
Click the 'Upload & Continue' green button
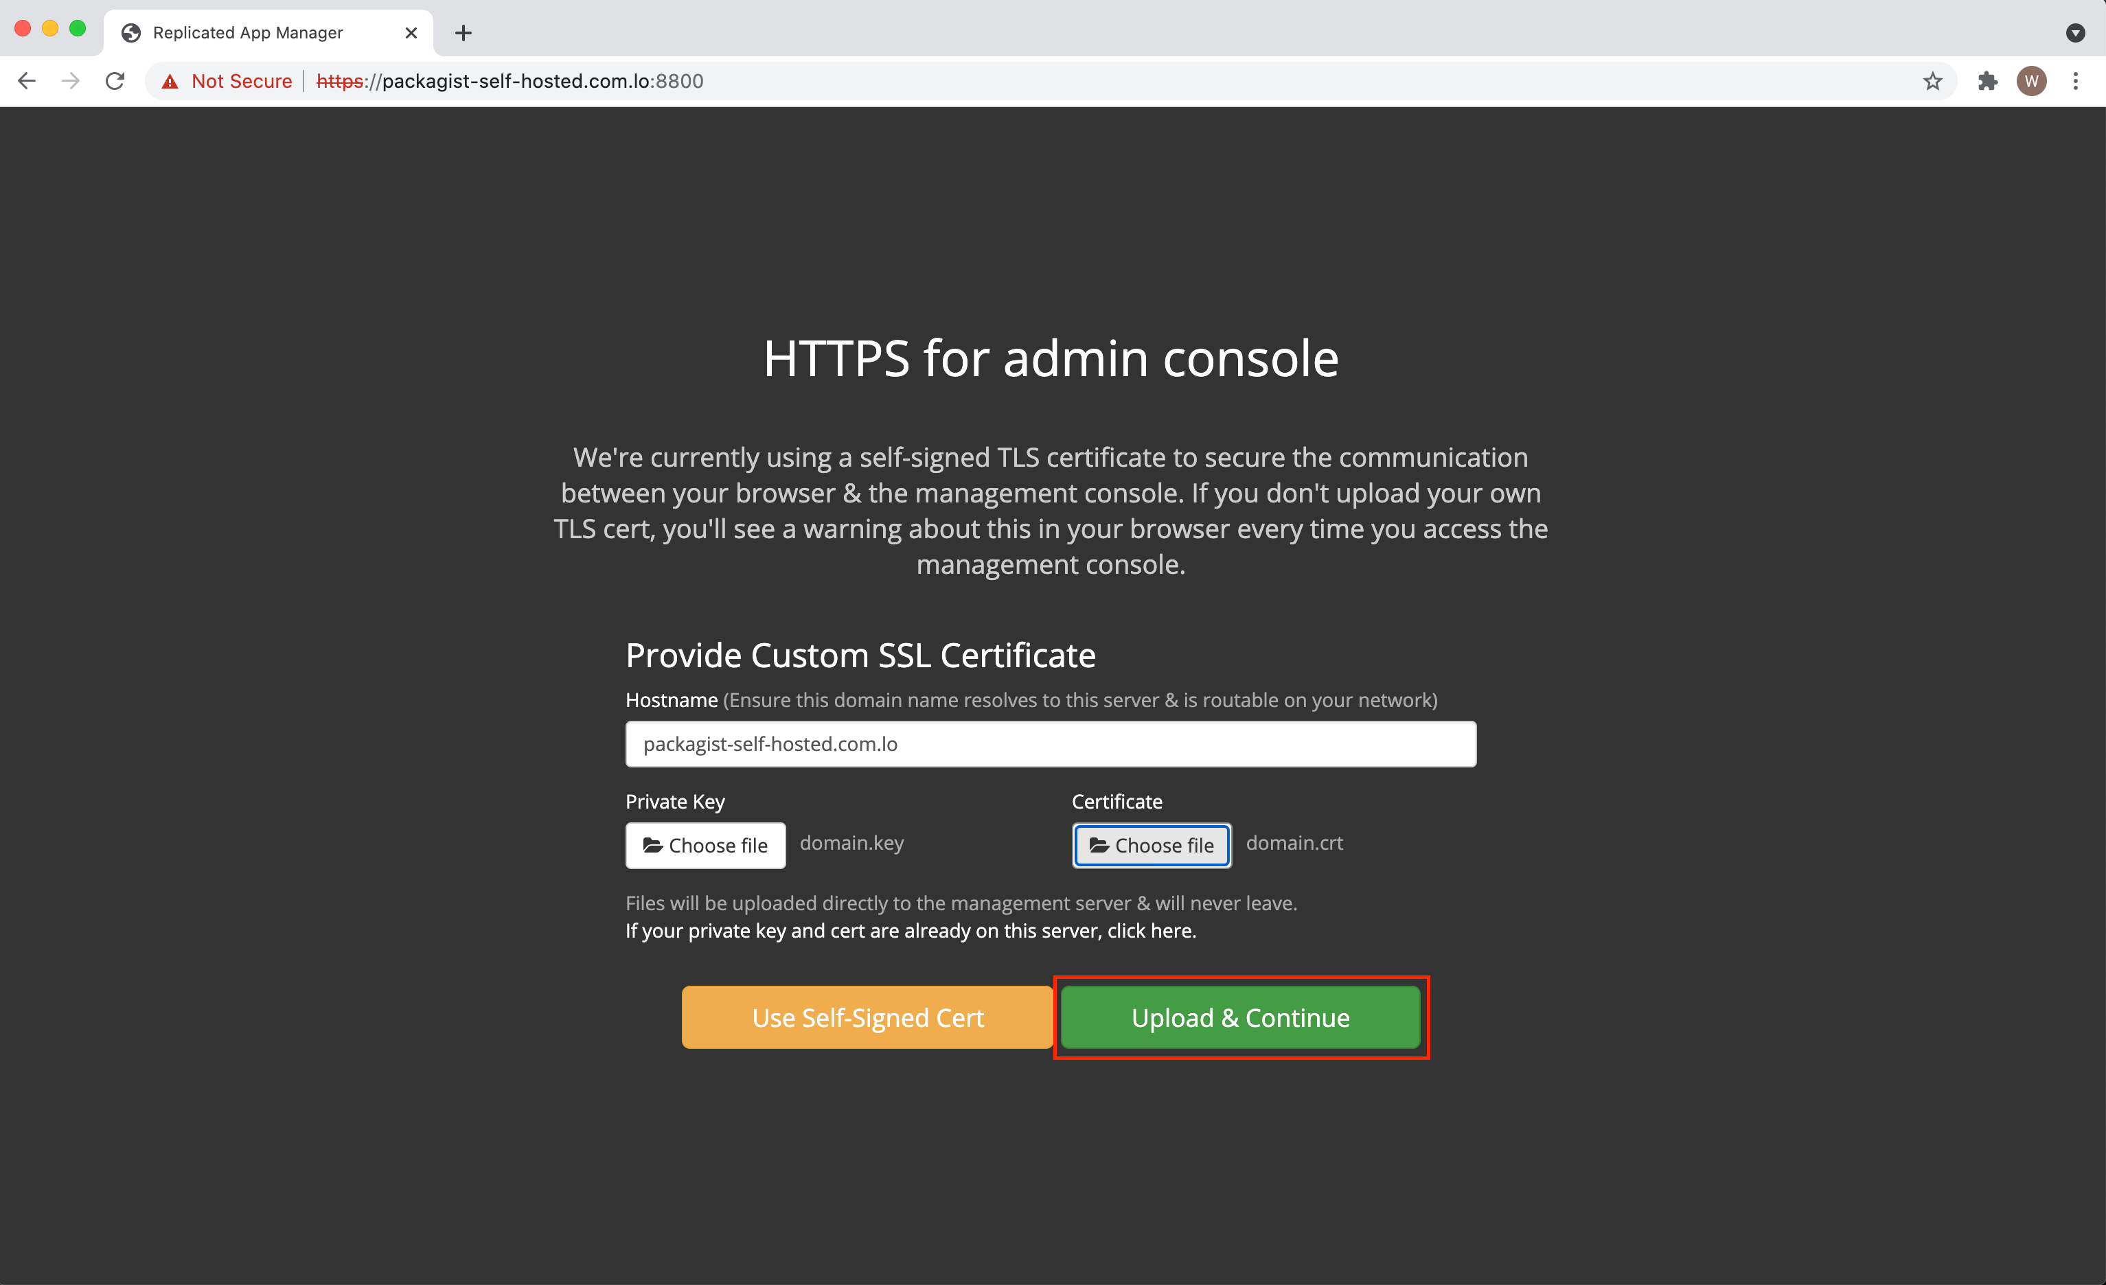(x=1241, y=1017)
